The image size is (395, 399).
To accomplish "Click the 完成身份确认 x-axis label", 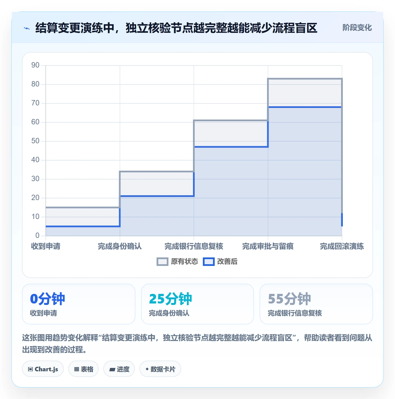I will click(x=120, y=246).
